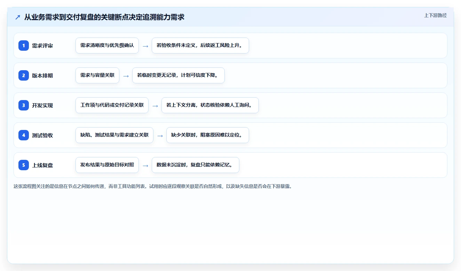461x271 pixels.
Task: Click the footnote beginning 这张流程图关注的是信息
Action: [x=153, y=186]
